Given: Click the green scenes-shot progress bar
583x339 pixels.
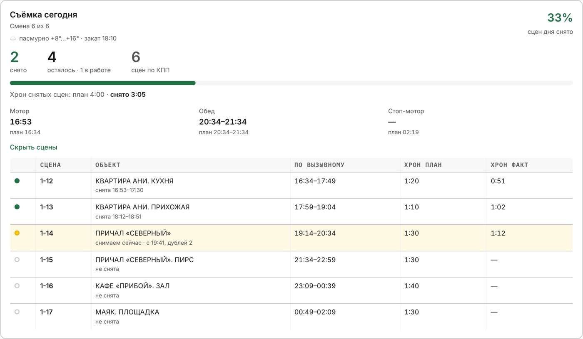Looking at the screenshot, I should [103, 83].
